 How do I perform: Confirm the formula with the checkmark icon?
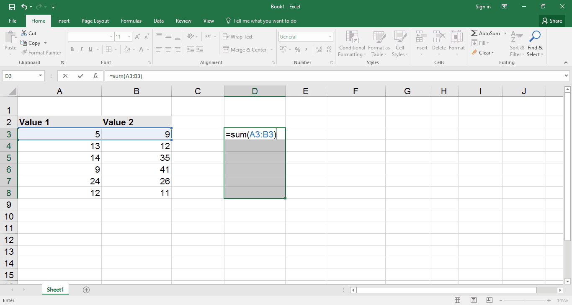tap(80, 76)
